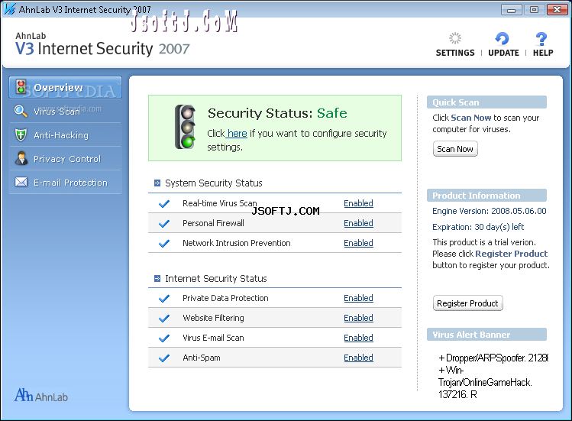Click the Product Information panel header
This screenshot has height=421, width=572.
click(486, 196)
